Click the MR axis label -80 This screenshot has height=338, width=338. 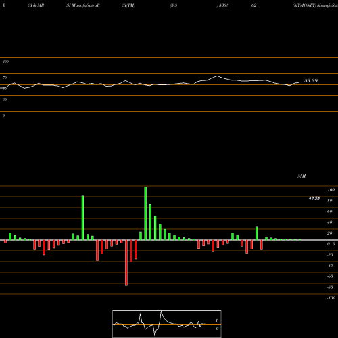click(330, 287)
